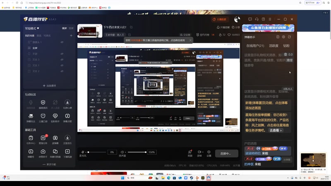The image size is (331, 186).
Task: Open the 弹幕点歌 song request tool
Action: coord(67,118)
